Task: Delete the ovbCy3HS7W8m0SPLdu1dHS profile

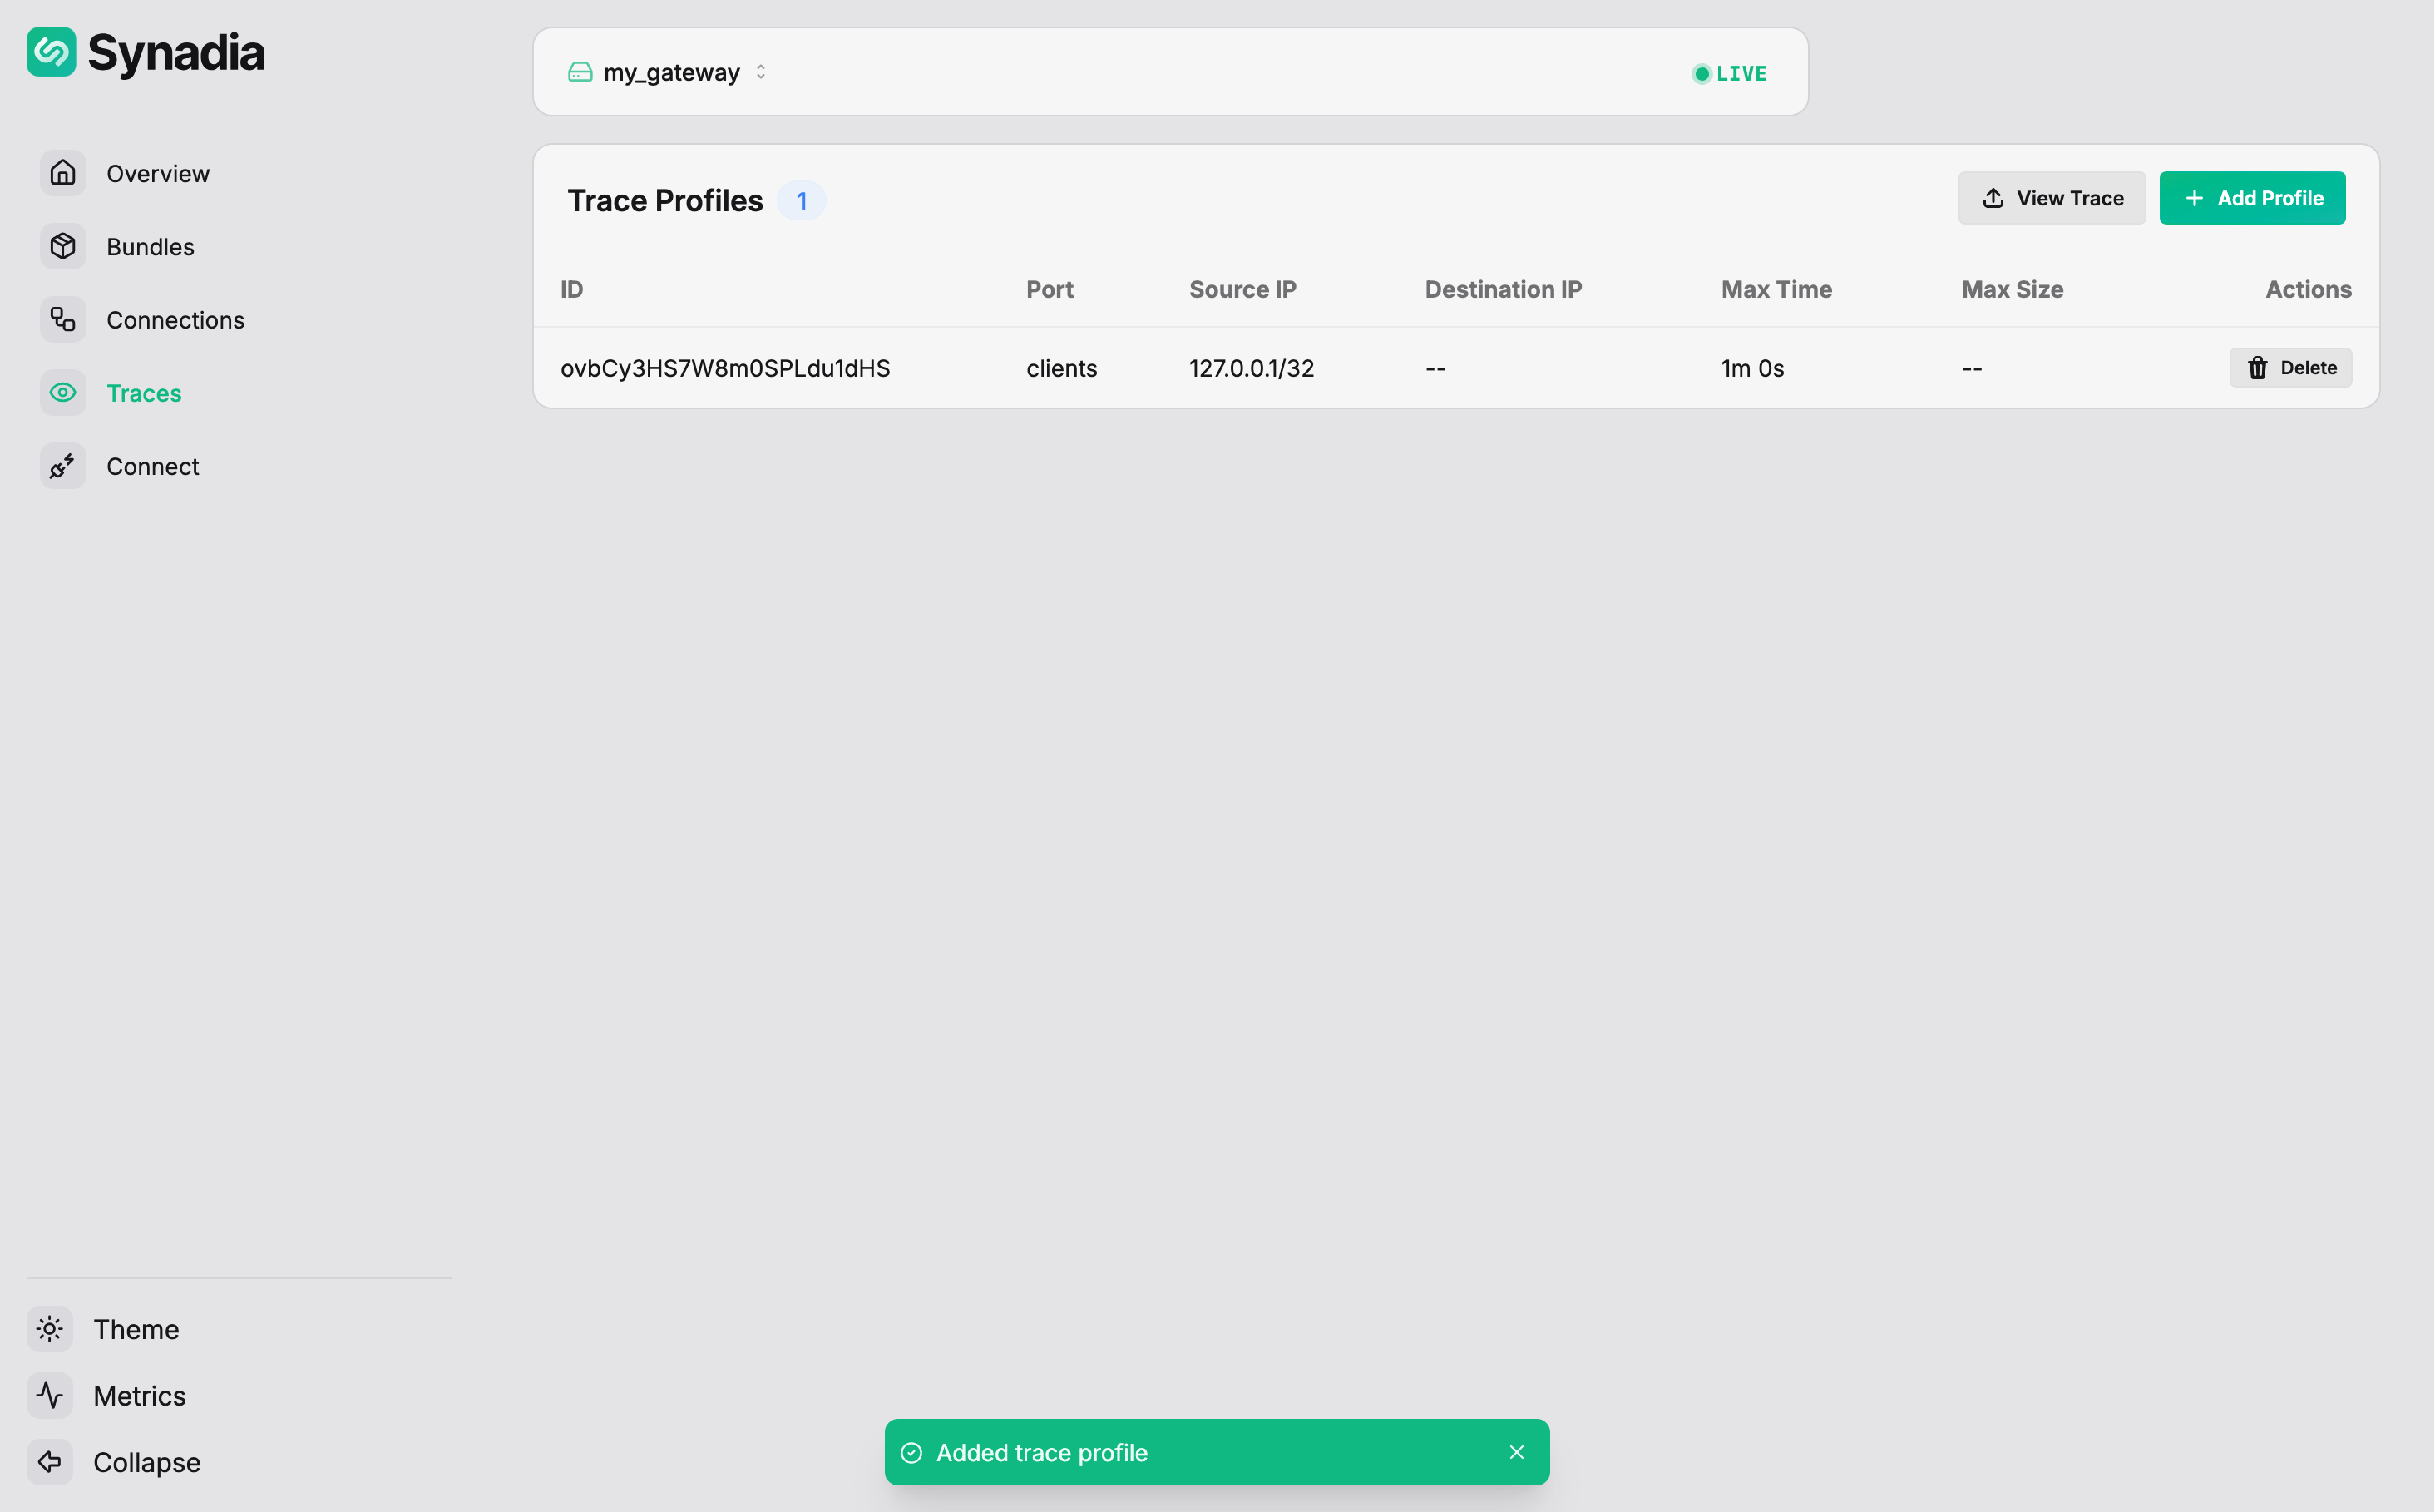Action: (2291, 368)
